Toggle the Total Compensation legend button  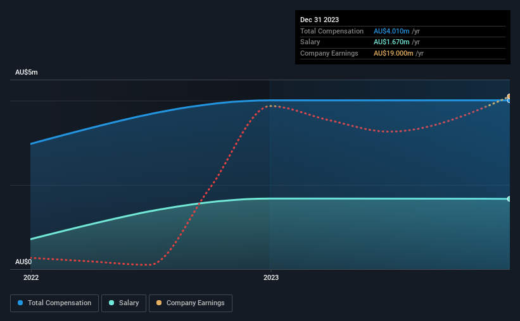[x=54, y=303]
